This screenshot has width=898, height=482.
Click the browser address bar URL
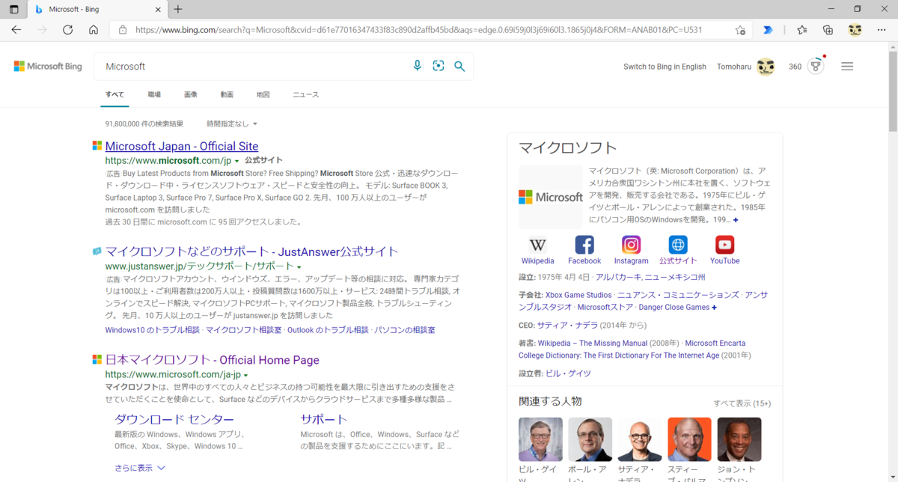click(419, 30)
